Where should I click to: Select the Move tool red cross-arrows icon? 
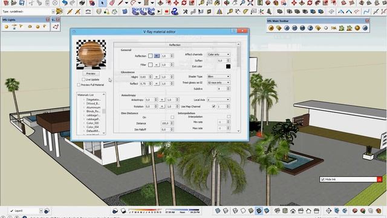click(x=176, y=3)
